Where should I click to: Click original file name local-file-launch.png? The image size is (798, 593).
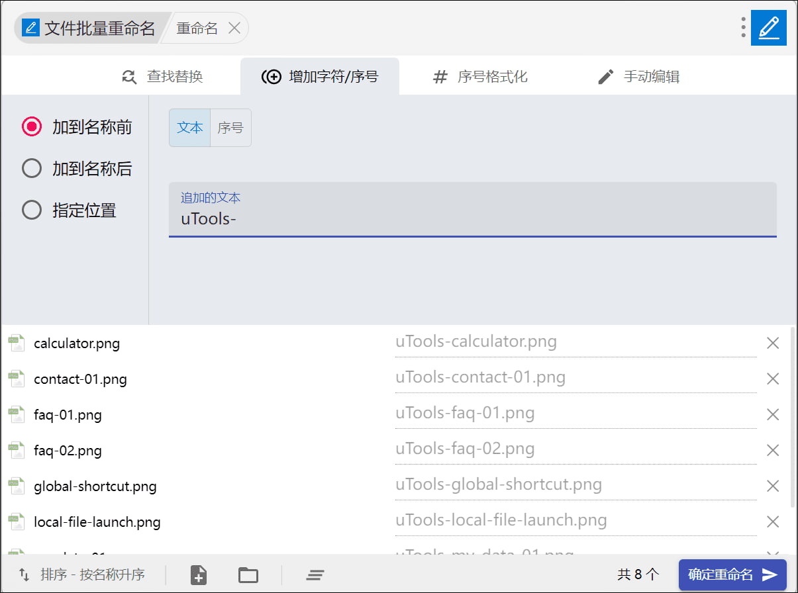click(97, 522)
